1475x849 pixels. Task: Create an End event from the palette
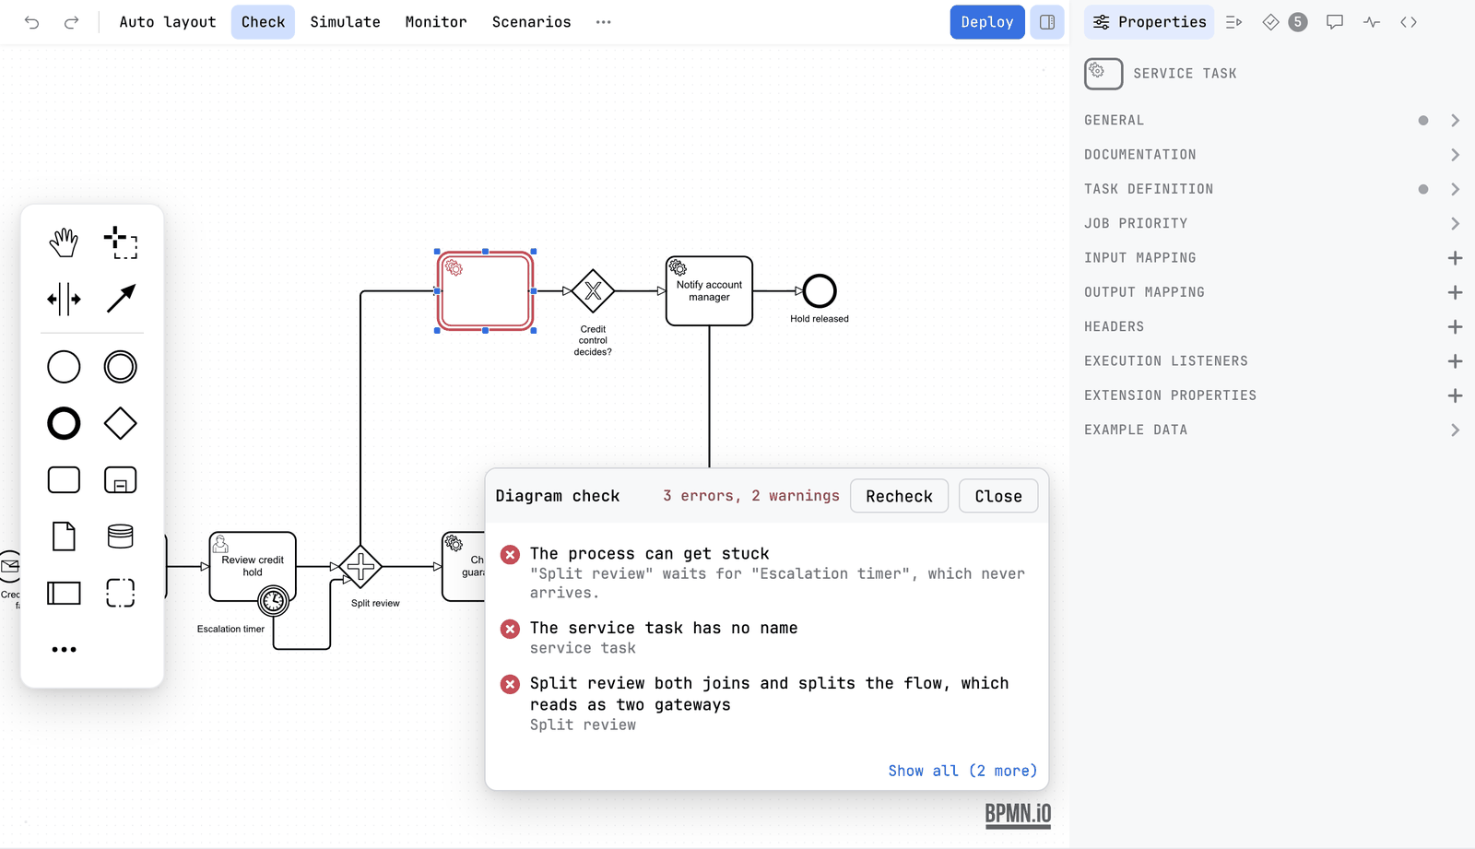point(64,424)
